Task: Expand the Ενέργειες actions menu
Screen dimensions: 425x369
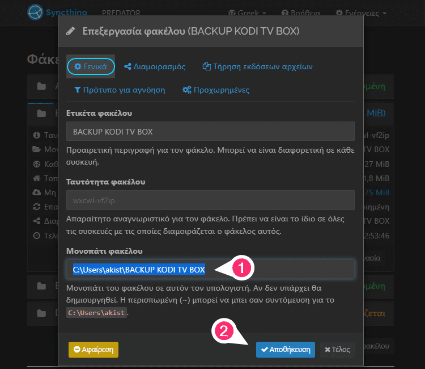Action: 361,12
